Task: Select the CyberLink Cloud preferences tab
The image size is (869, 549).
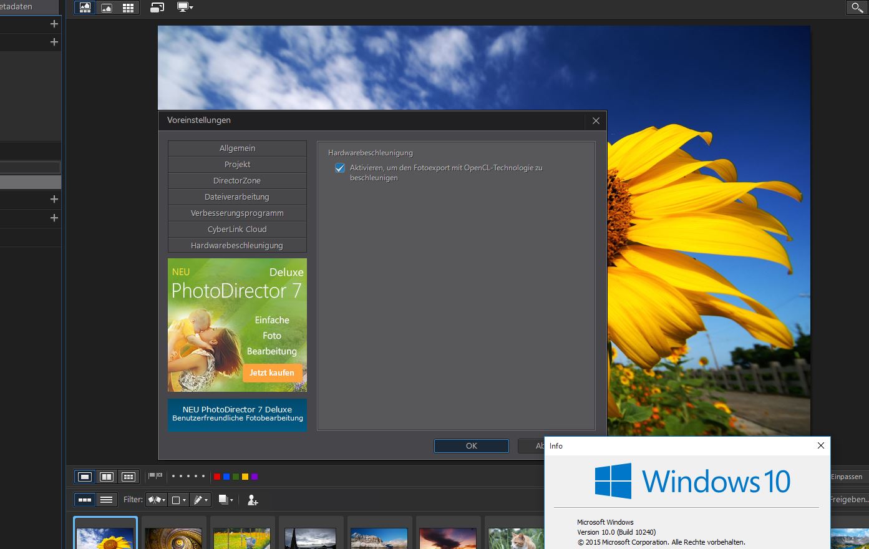Action: (x=237, y=230)
